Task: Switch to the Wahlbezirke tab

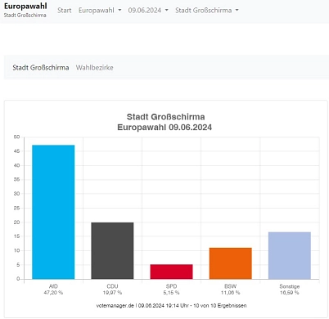Action: (94, 68)
